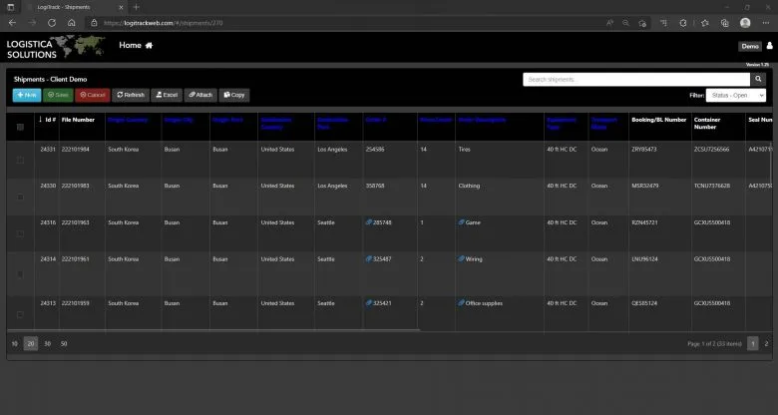Click the red Cancel button
This screenshot has height=415, width=778.
(x=93, y=96)
